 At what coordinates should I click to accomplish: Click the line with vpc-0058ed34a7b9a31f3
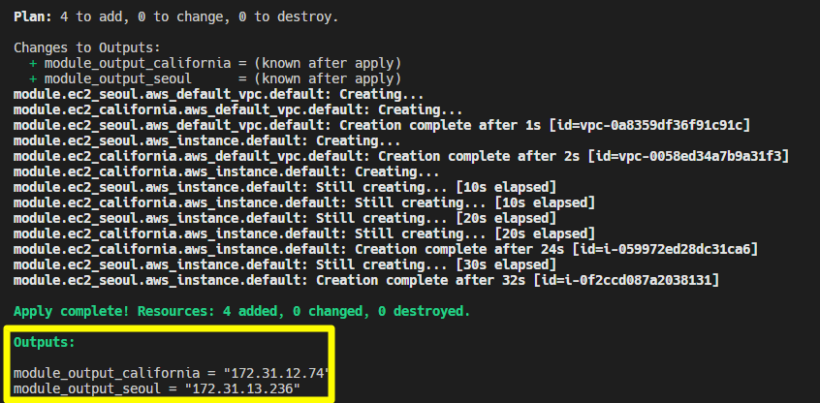(x=401, y=156)
